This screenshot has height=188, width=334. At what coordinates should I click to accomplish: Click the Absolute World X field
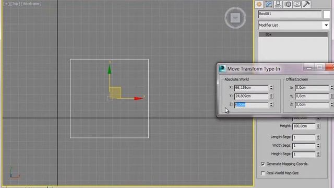252,88
